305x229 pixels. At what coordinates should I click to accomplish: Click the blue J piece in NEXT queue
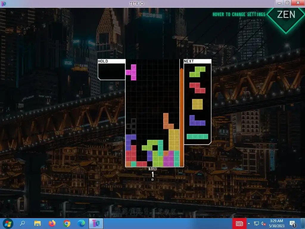197,120
